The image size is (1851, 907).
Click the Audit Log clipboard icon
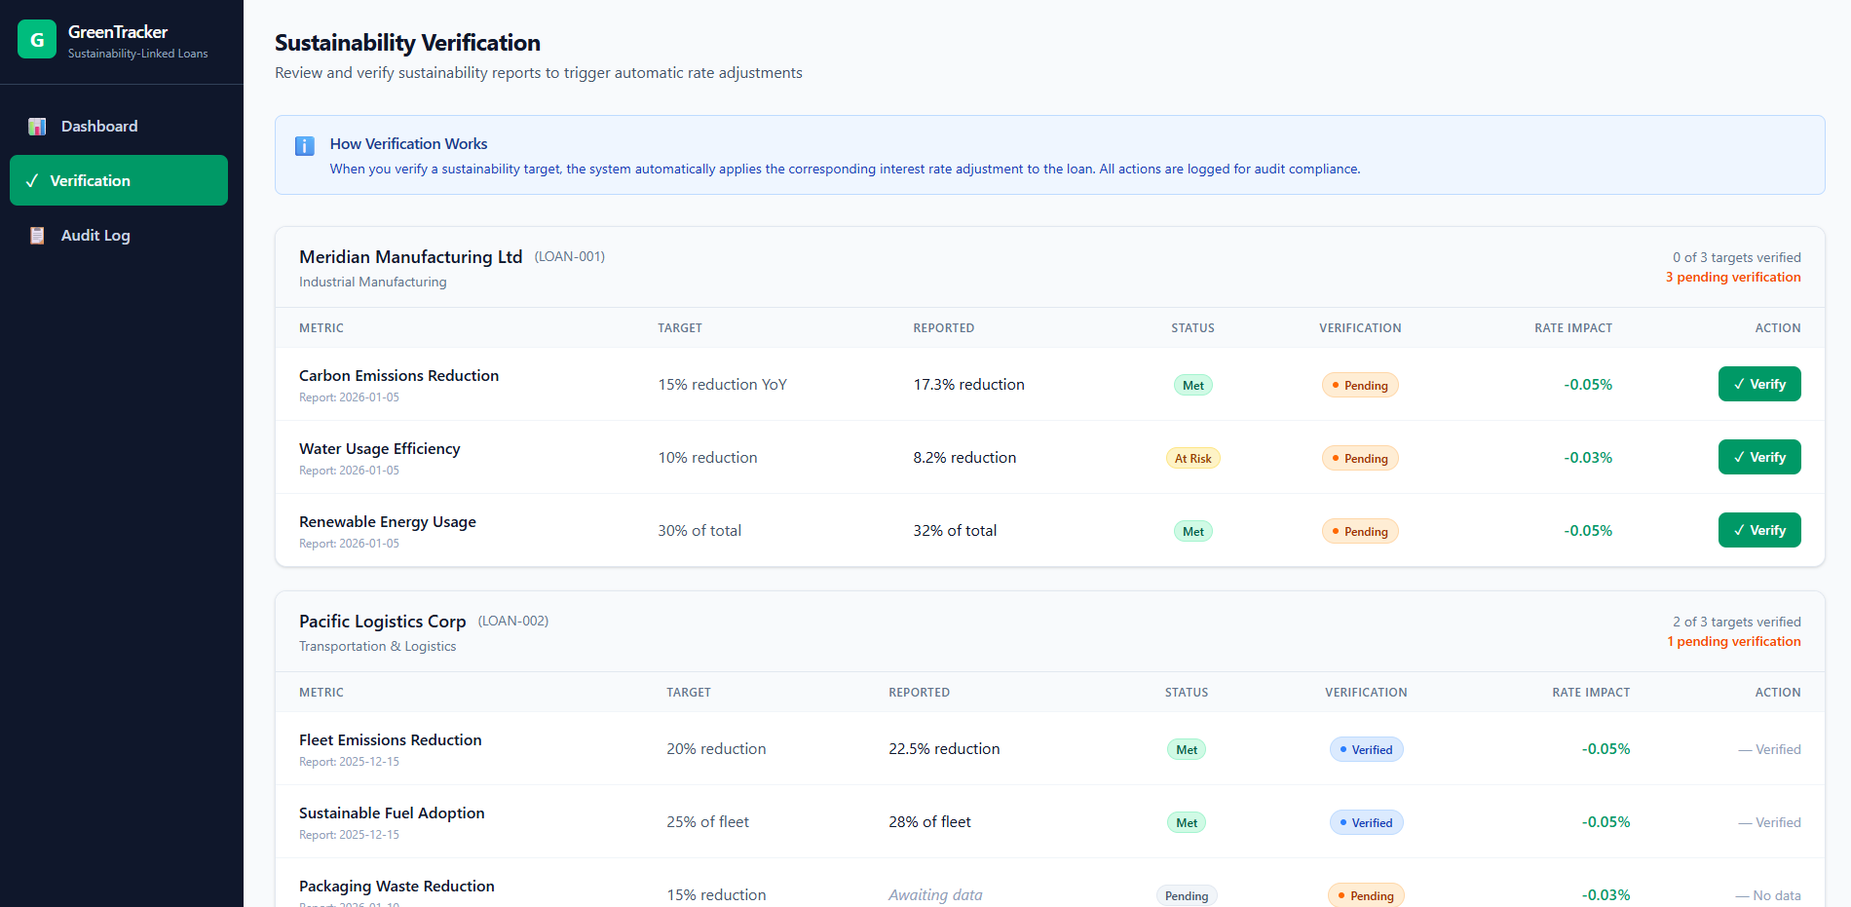pyautogui.click(x=37, y=236)
